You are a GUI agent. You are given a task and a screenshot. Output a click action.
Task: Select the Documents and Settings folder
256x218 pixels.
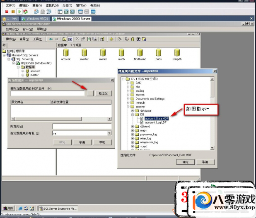[150, 99]
